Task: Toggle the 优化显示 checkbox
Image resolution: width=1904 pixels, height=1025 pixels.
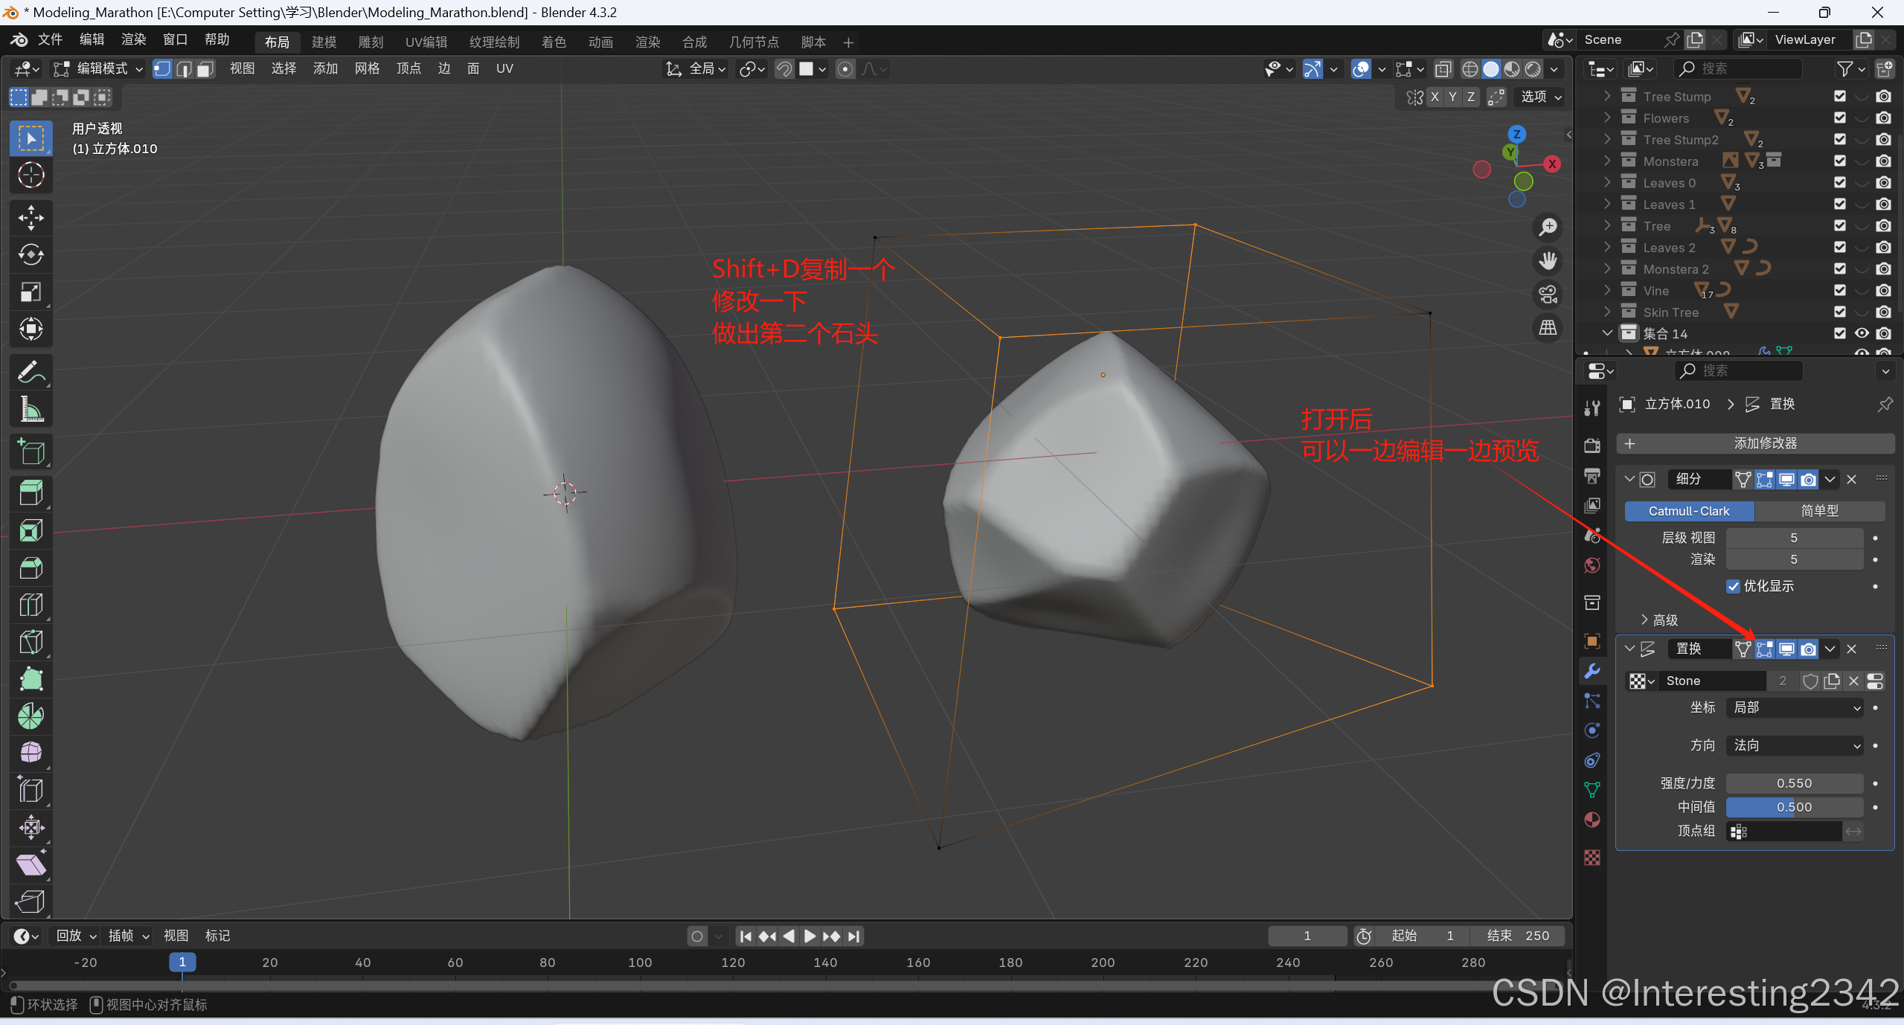Action: 1734,586
